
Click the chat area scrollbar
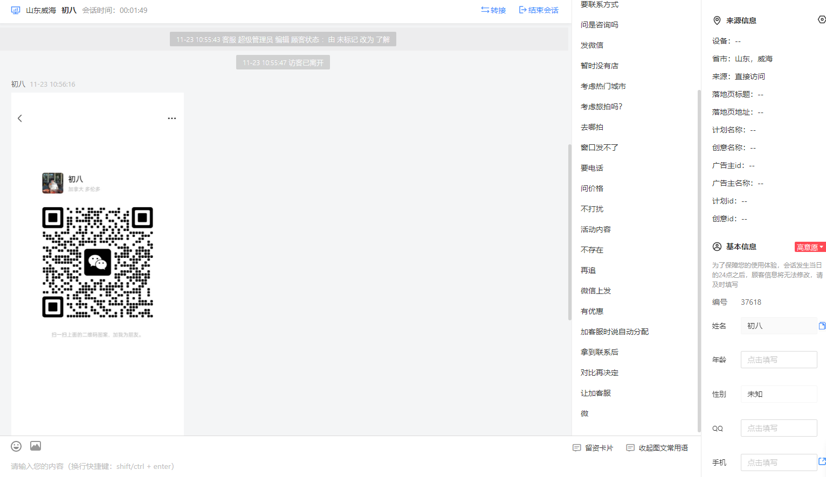pos(569,232)
